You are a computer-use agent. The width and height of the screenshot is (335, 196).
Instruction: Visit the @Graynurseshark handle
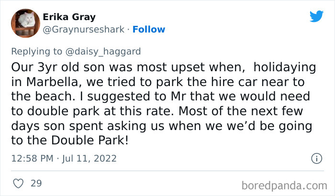pos(84,30)
